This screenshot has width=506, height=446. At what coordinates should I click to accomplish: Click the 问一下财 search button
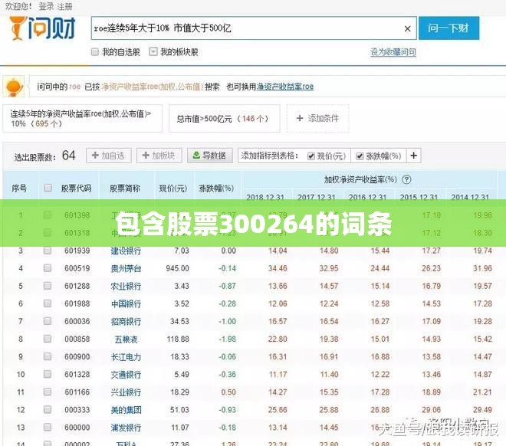(x=449, y=28)
